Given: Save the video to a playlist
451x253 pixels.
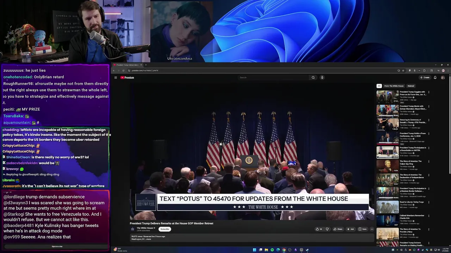Looking at the screenshot, I should (363, 229).
